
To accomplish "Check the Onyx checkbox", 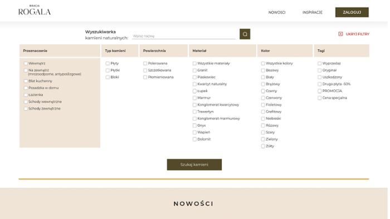I will [194, 126].
